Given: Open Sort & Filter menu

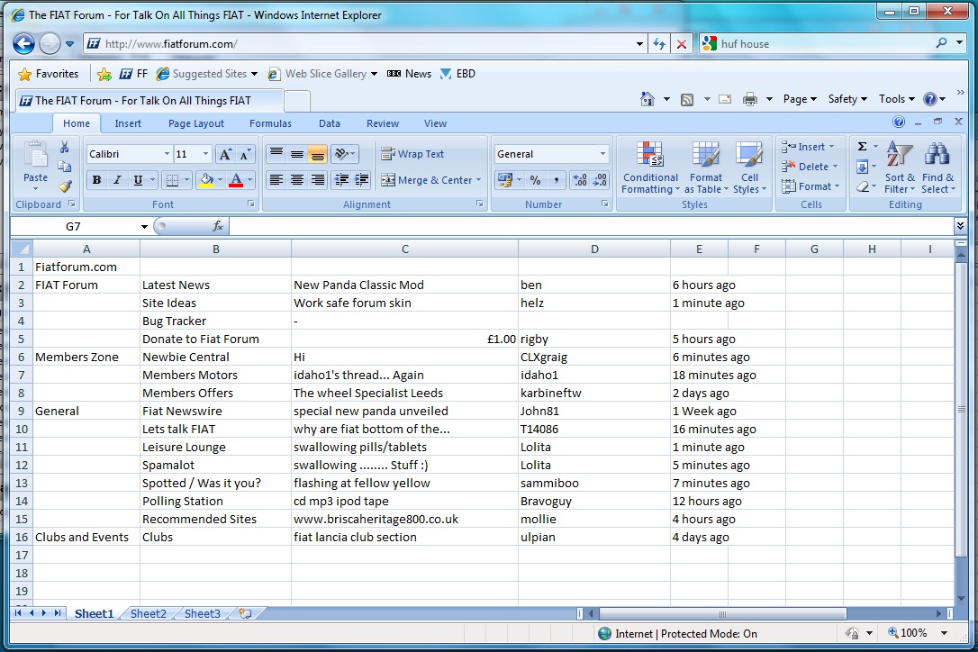Looking at the screenshot, I should point(900,168).
